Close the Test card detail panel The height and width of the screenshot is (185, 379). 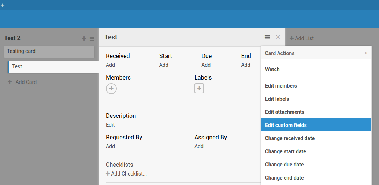pos(278,37)
